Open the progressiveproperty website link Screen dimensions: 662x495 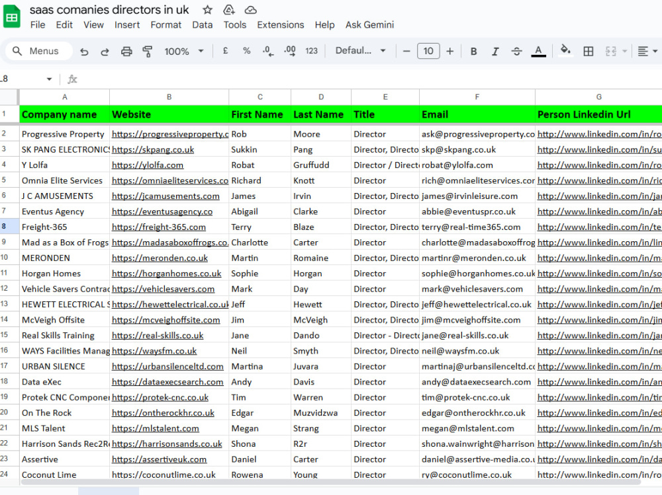click(x=170, y=134)
